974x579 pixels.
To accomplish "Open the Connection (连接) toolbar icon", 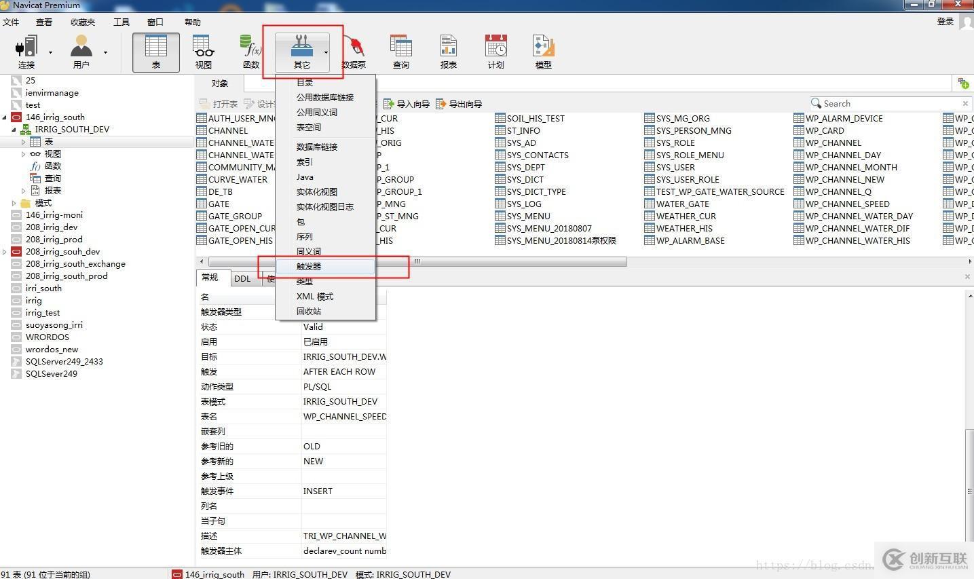I will click(26, 52).
